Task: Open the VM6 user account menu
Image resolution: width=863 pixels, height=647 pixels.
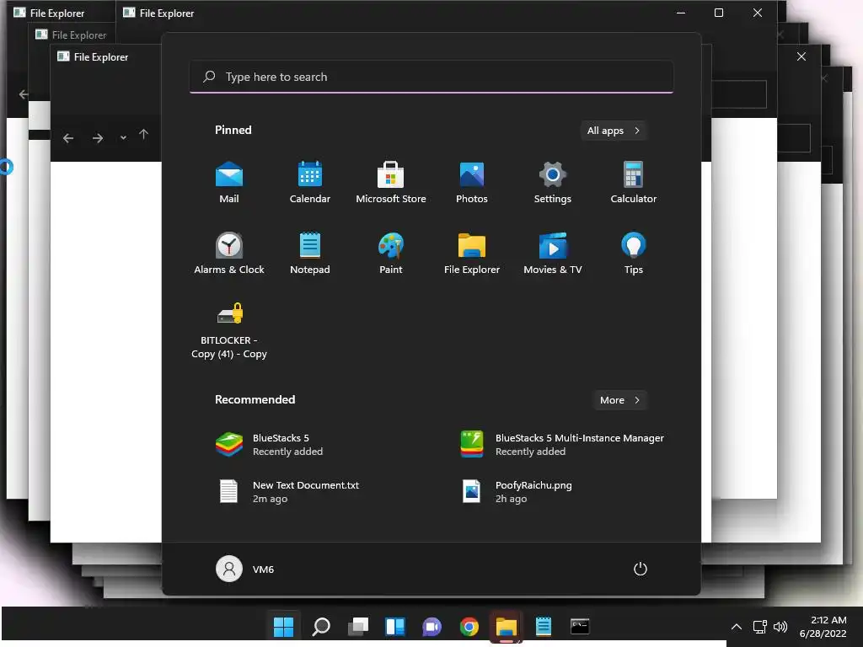Action: tap(245, 569)
